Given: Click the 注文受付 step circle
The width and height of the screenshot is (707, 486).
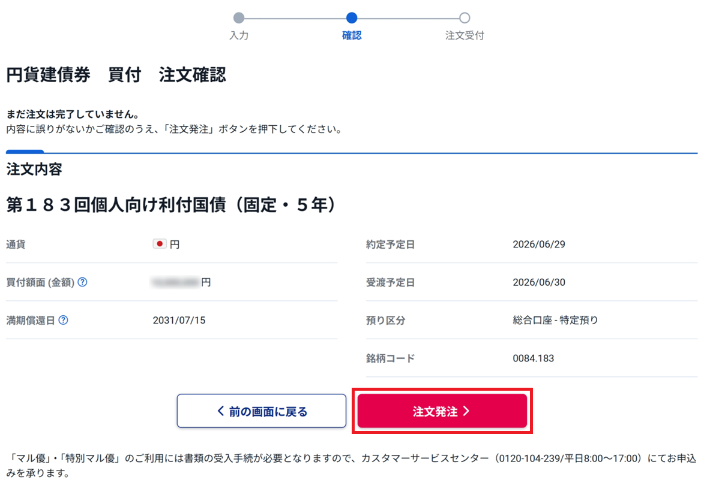Looking at the screenshot, I should tap(465, 18).
